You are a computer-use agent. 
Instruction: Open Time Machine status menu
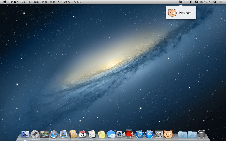pyautogui.click(x=186, y=2)
